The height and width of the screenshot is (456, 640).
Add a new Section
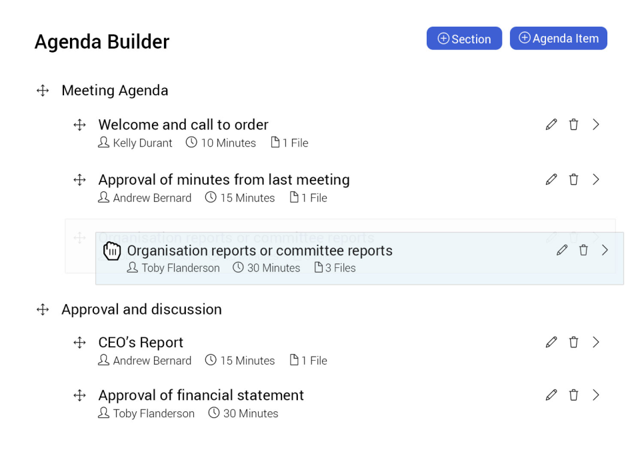pos(464,38)
